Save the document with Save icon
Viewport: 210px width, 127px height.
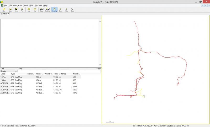pyautogui.click(x=16, y=10)
